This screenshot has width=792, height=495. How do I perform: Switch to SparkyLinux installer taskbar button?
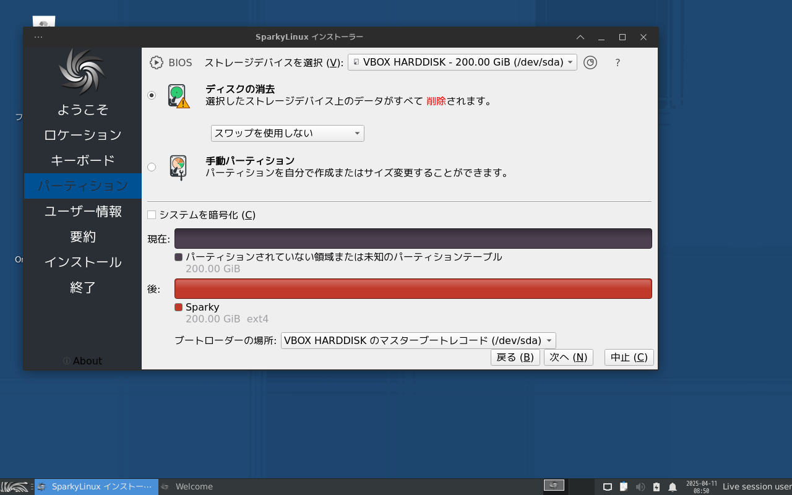[97, 487]
